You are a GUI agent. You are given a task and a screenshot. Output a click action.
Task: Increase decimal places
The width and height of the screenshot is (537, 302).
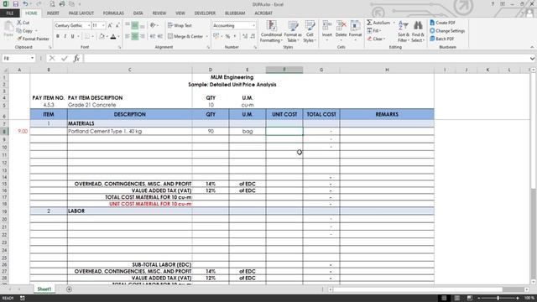pyautogui.click(x=245, y=36)
